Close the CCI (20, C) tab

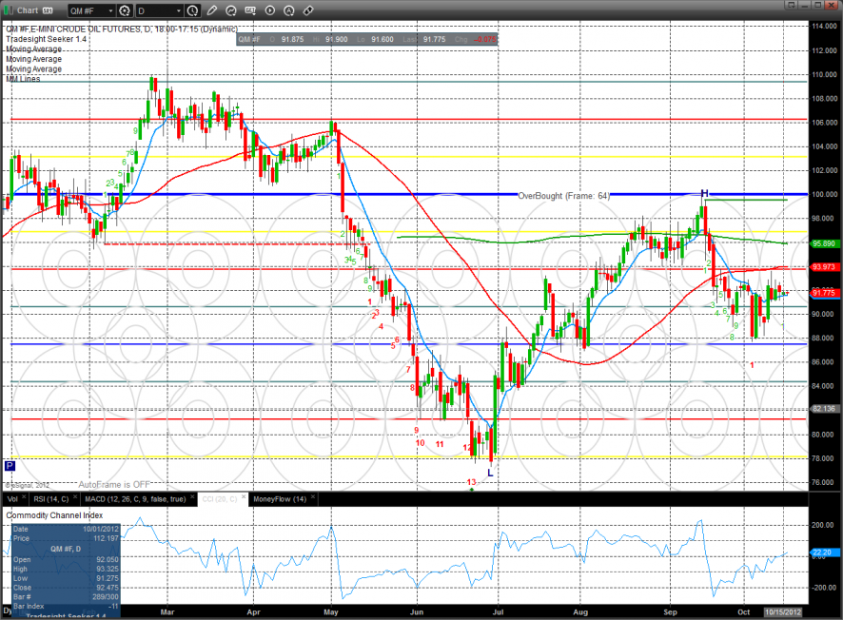pyautogui.click(x=244, y=498)
